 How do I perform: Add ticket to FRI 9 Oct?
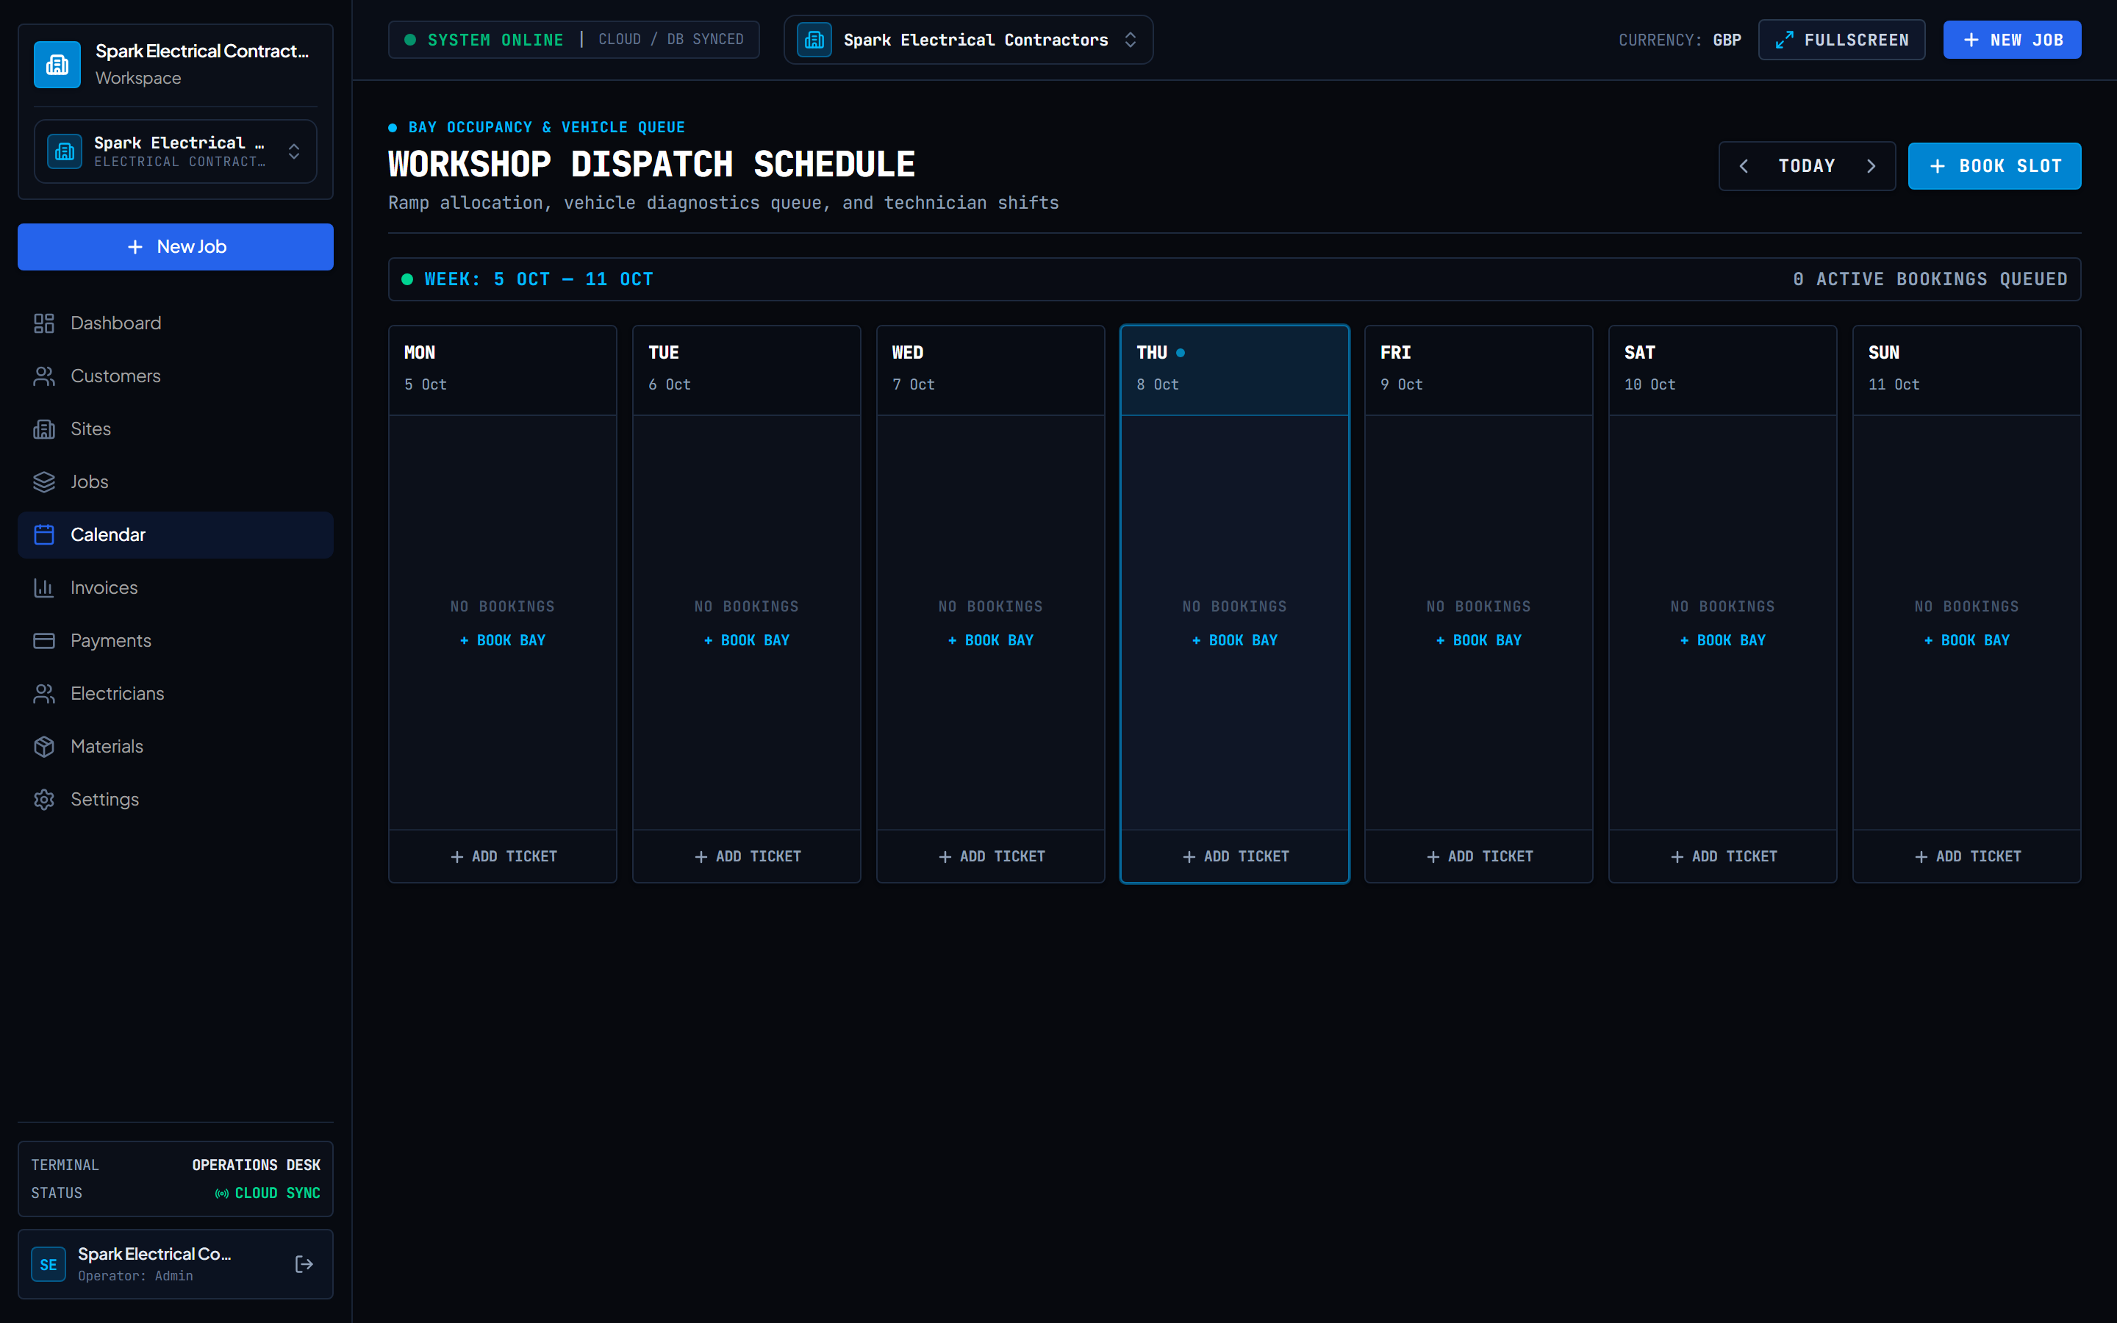tap(1479, 856)
